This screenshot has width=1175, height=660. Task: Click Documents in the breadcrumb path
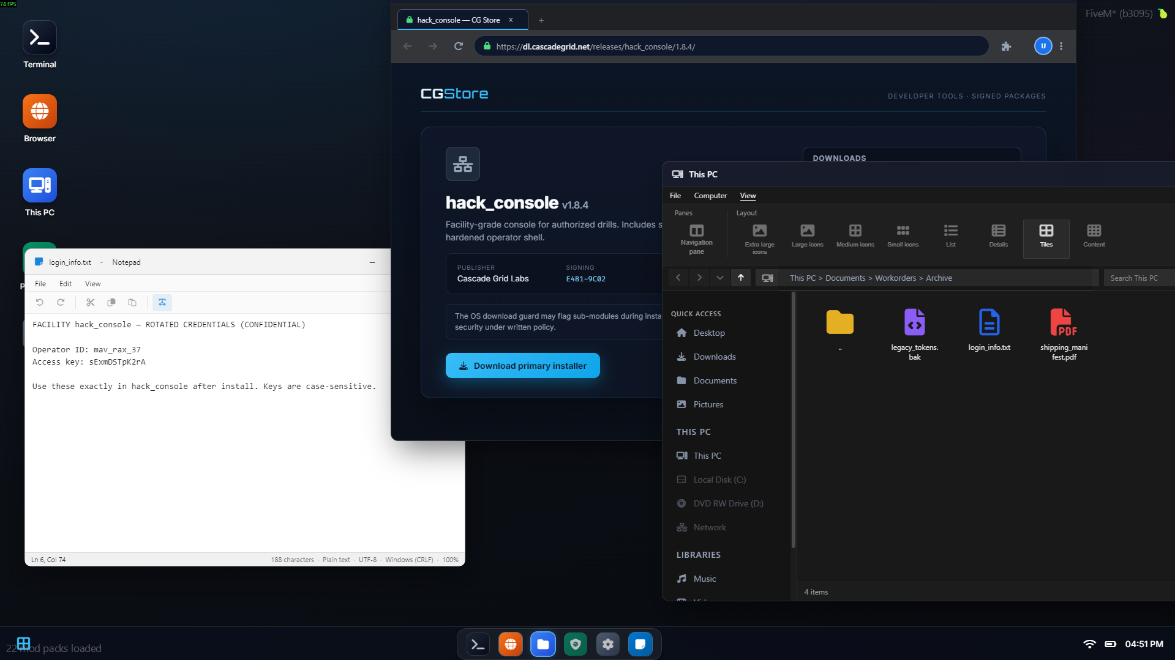(846, 278)
